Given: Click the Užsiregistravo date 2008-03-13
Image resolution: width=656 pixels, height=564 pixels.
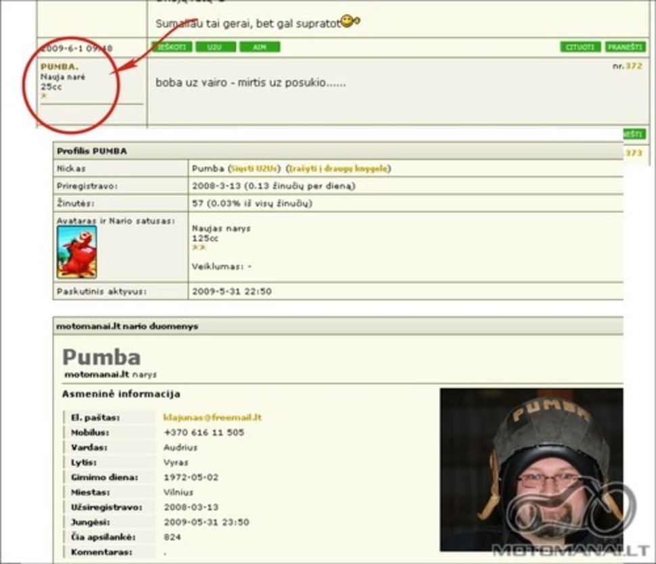Looking at the screenshot, I should coord(191,507).
